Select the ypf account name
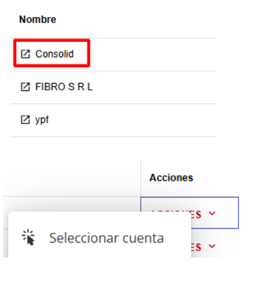The image size is (267, 281). point(42,120)
